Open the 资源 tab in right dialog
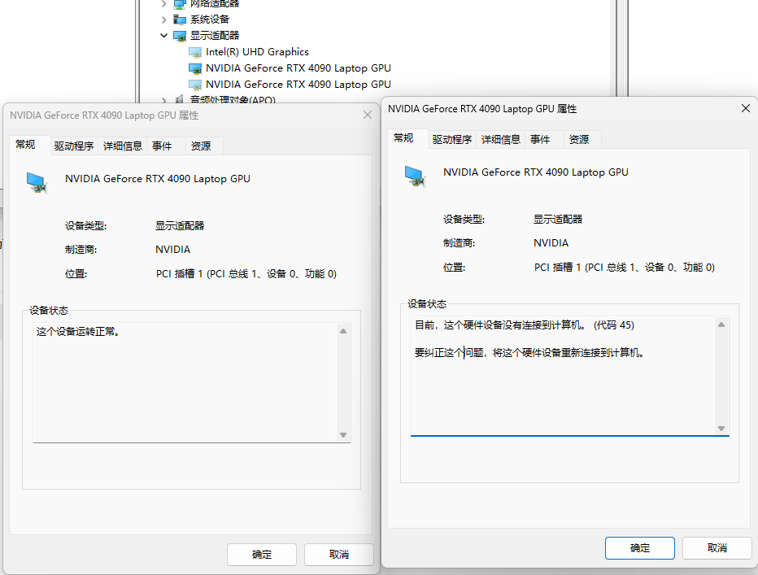Screen dimensions: 758x575 (x=581, y=138)
